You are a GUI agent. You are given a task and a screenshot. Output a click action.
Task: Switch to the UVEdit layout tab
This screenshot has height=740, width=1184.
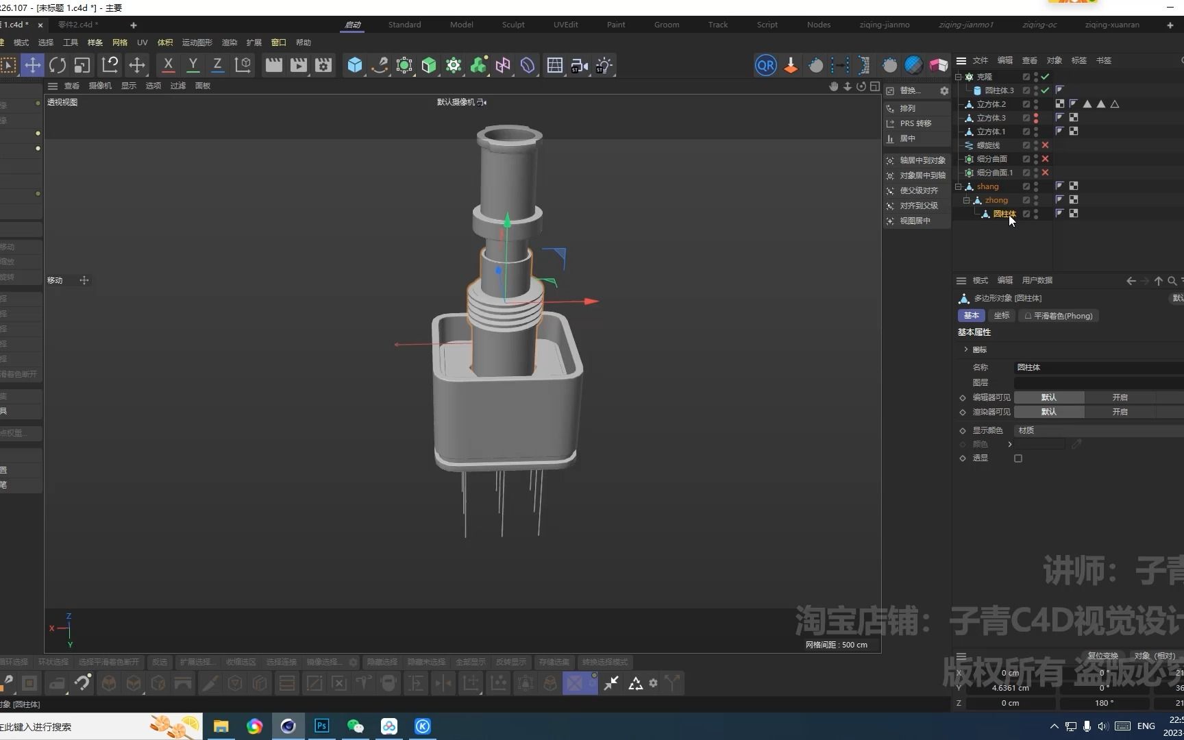(565, 25)
